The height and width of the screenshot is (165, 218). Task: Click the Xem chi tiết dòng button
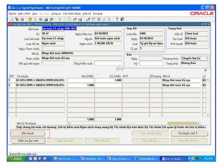pyautogui.click(x=150, y=133)
